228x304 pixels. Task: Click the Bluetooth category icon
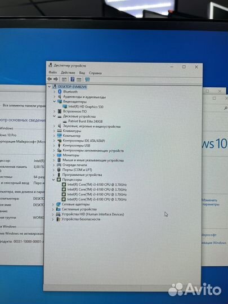click(60, 92)
